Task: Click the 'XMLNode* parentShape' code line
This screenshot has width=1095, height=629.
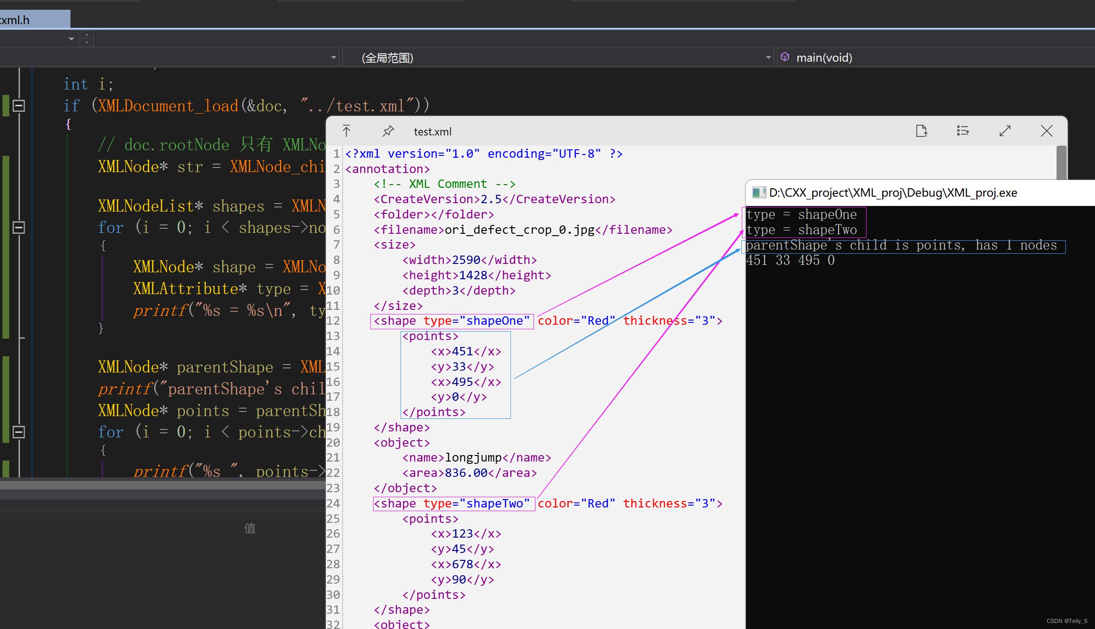Action: (212, 367)
